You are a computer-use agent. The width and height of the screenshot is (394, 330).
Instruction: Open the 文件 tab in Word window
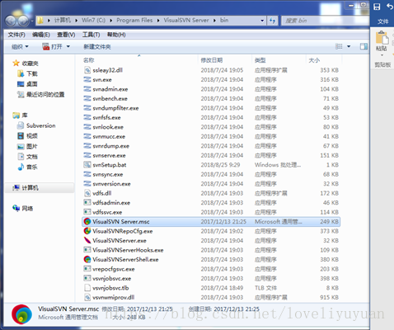click(x=382, y=21)
